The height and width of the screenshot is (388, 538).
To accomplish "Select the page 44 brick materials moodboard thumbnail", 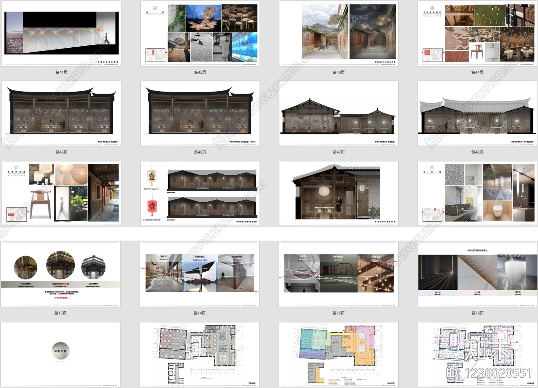I will click(477, 33).
